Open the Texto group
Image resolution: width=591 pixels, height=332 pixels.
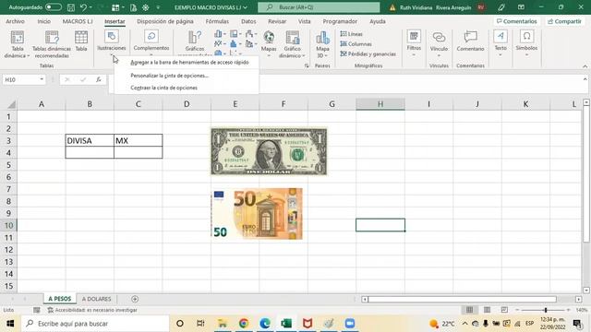coord(501,43)
